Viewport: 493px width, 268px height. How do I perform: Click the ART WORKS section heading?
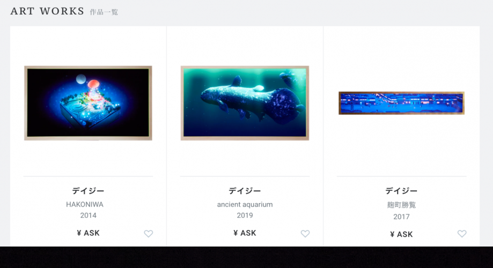(x=47, y=11)
